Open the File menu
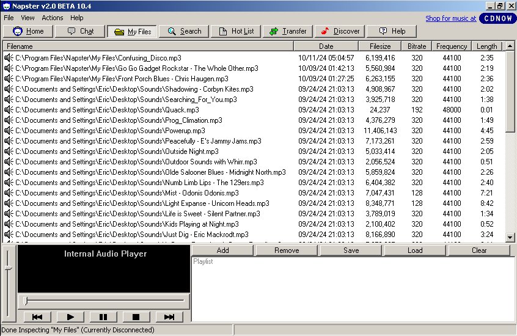This screenshot has width=517, height=336. [9, 18]
